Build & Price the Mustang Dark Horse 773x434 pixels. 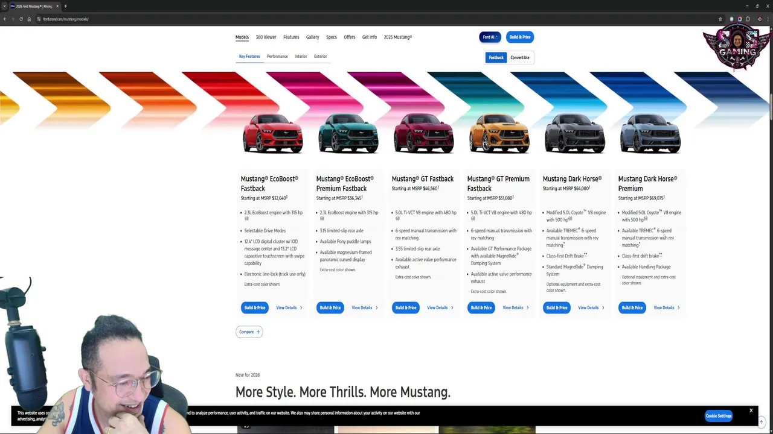point(557,307)
